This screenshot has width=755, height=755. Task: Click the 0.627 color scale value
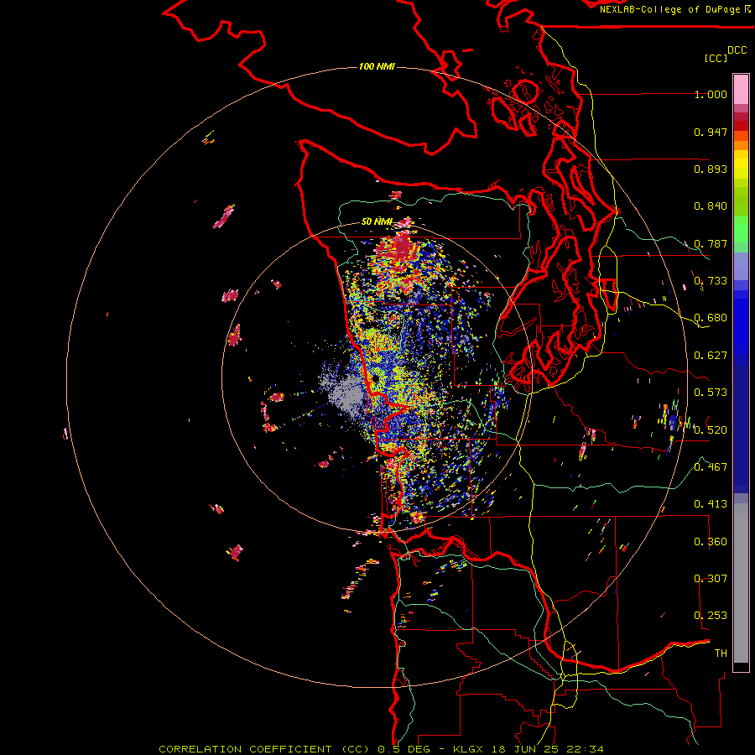(x=711, y=356)
